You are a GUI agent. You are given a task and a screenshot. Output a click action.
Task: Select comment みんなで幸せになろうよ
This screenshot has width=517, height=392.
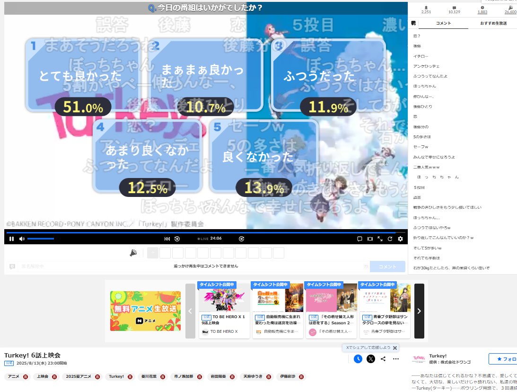(434, 157)
